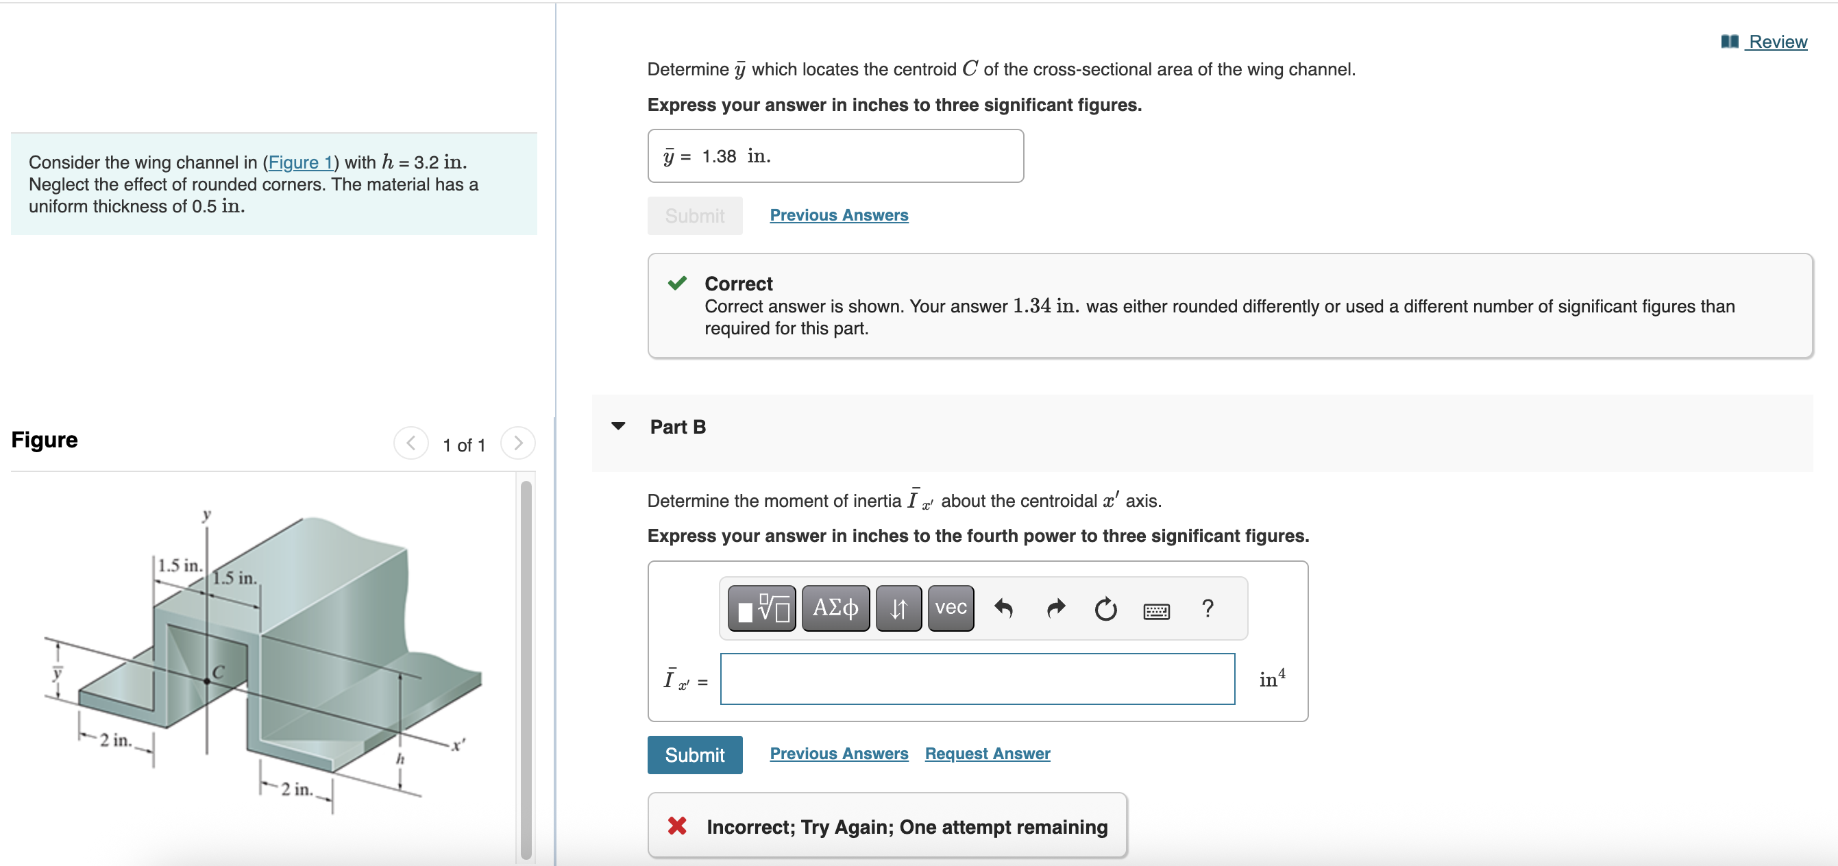Open Previous Answers for Part A
The height and width of the screenshot is (866, 1838).
point(838,215)
